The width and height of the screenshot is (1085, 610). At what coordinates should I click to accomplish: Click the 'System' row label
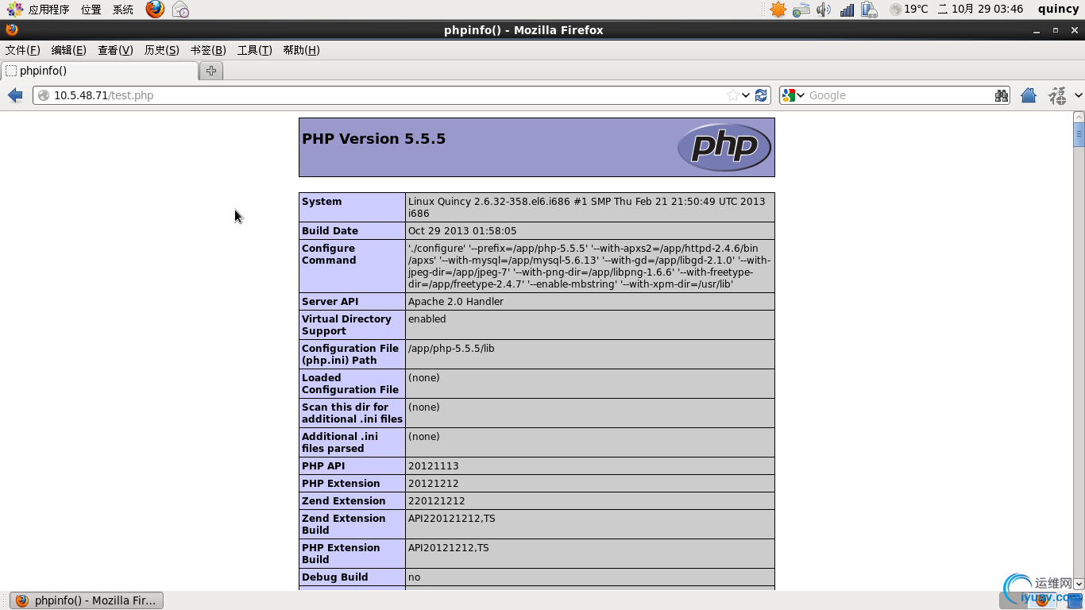pyautogui.click(x=322, y=202)
